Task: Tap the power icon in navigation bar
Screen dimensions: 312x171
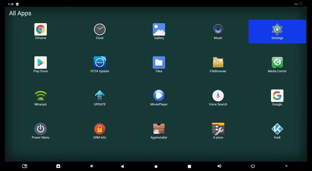Action: click(x=253, y=166)
